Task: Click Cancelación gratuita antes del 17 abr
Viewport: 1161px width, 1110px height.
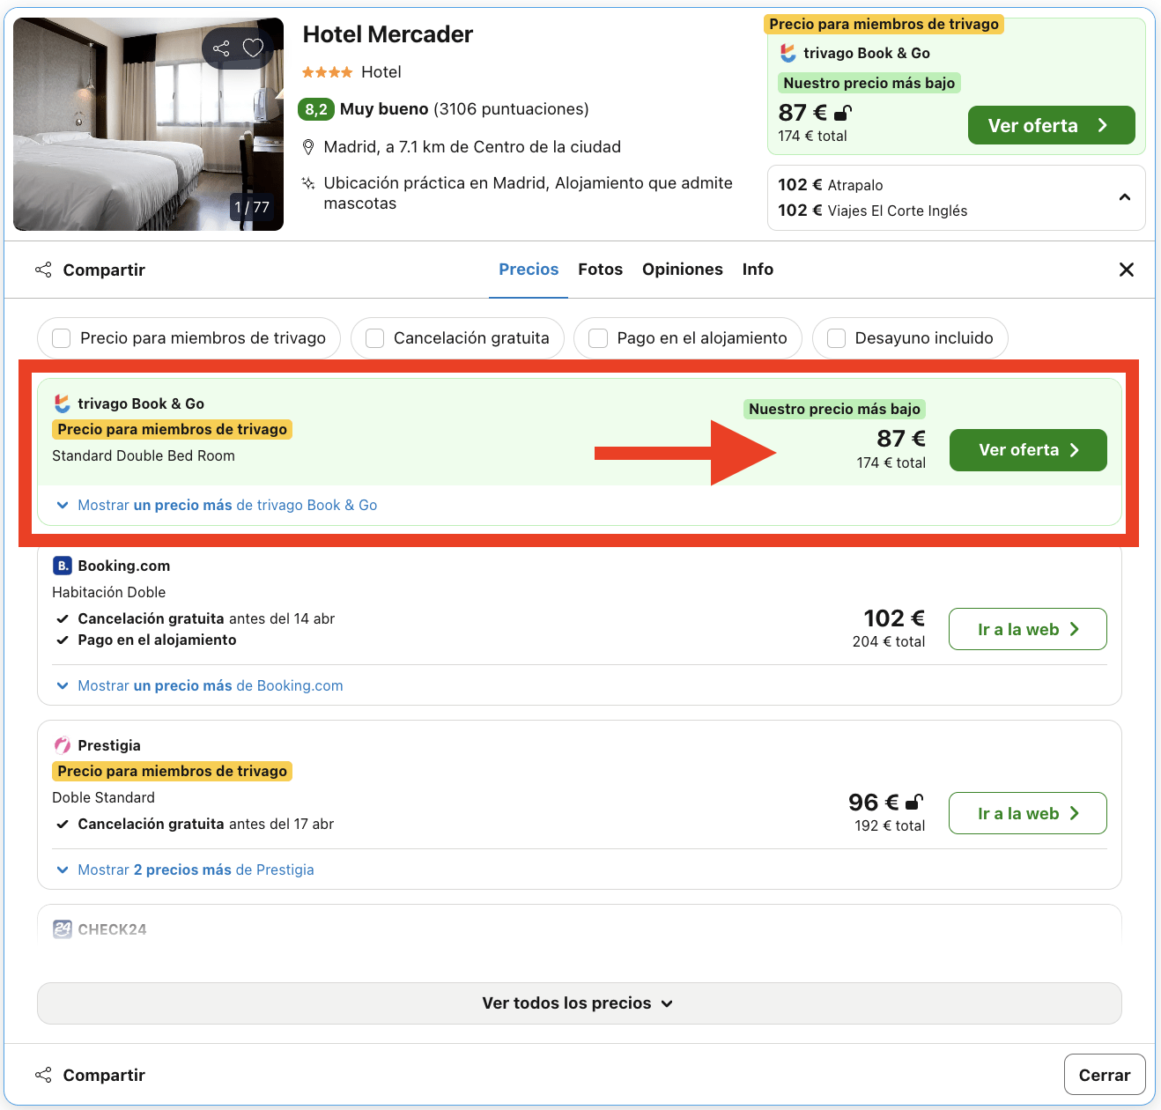Action: pos(206,824)
